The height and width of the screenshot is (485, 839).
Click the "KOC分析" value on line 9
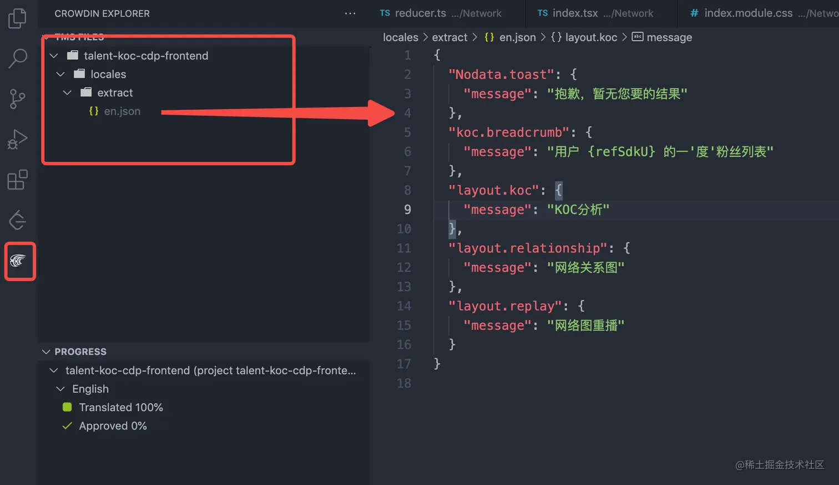tap(578, 210)
